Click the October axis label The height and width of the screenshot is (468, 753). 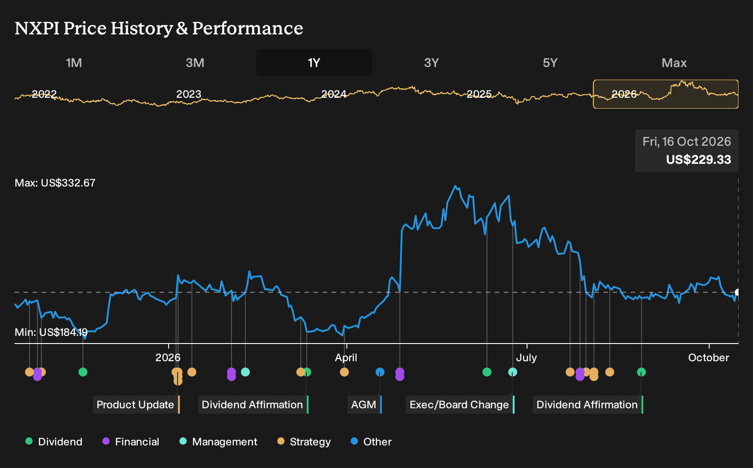(x=709, y=358)
